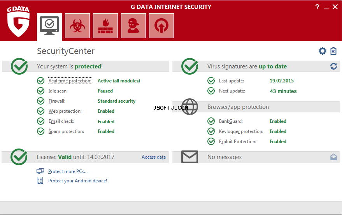Click the G DATA shield logo

(18, 22)
